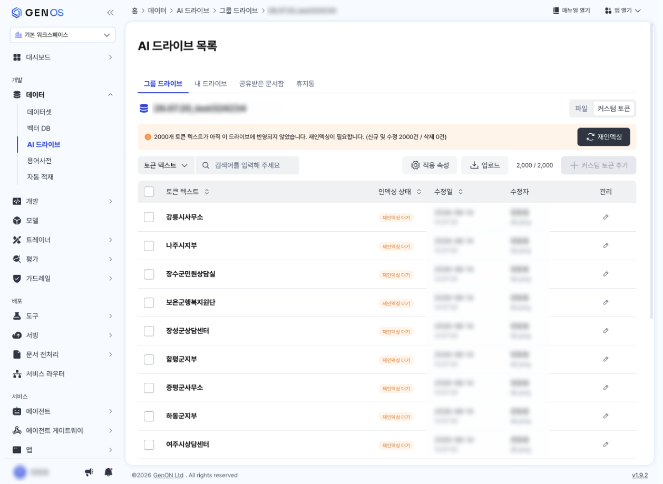
Task: Click the GenOS logo
Action: coord(37,12)
